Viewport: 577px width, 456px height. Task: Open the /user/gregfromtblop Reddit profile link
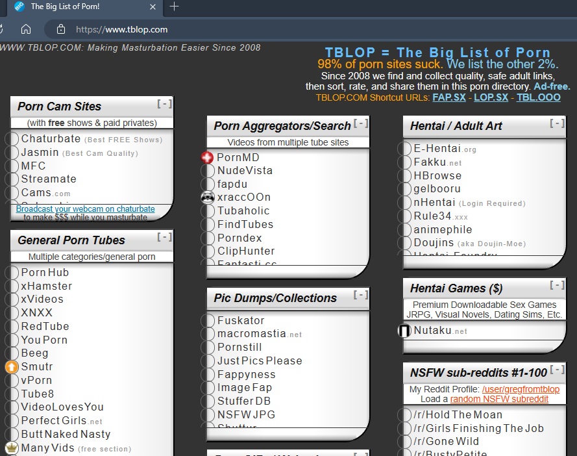[x=521, y=389]
